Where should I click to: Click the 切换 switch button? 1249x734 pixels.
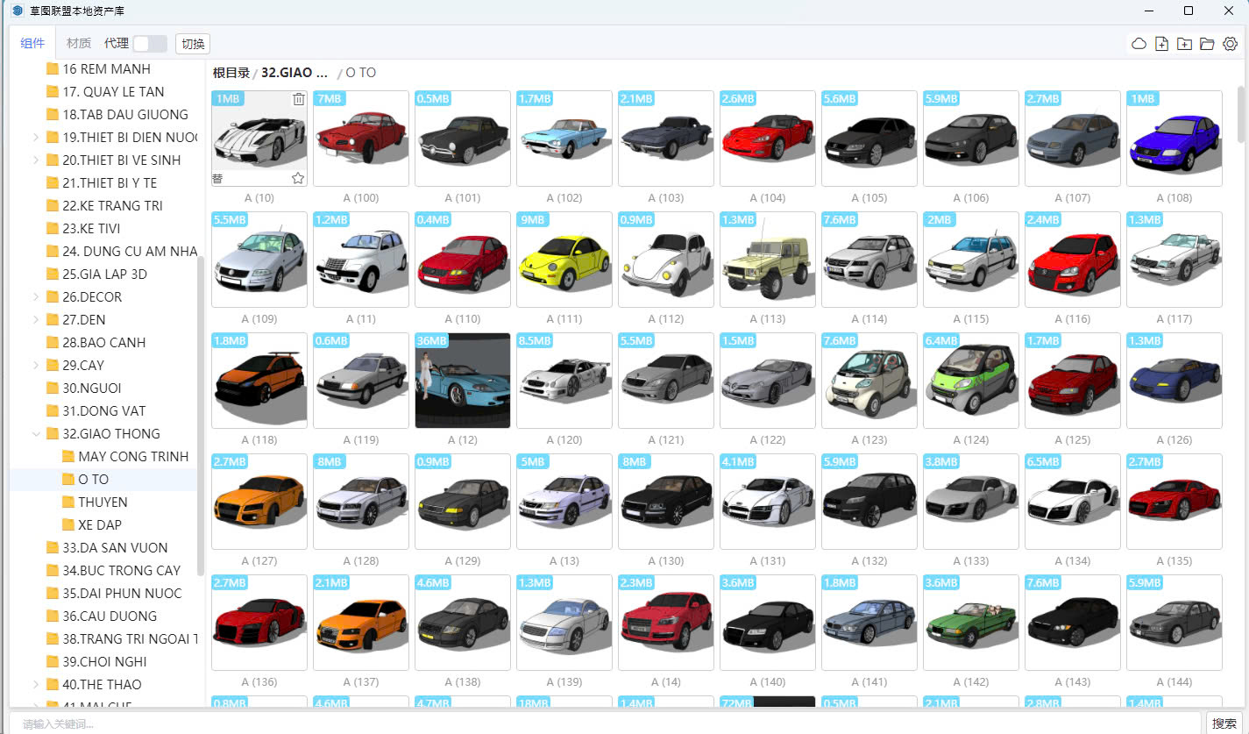193,44
